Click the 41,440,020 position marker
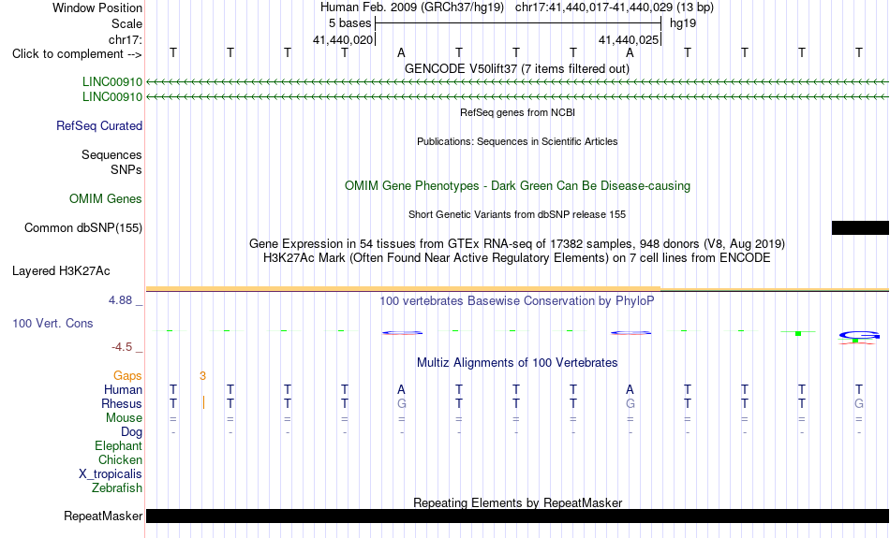 click(343, 39)
